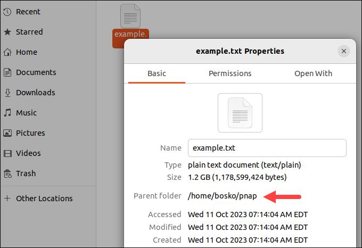Open the Open With tab
Screen dimensions: 362x248
point(313,73)
